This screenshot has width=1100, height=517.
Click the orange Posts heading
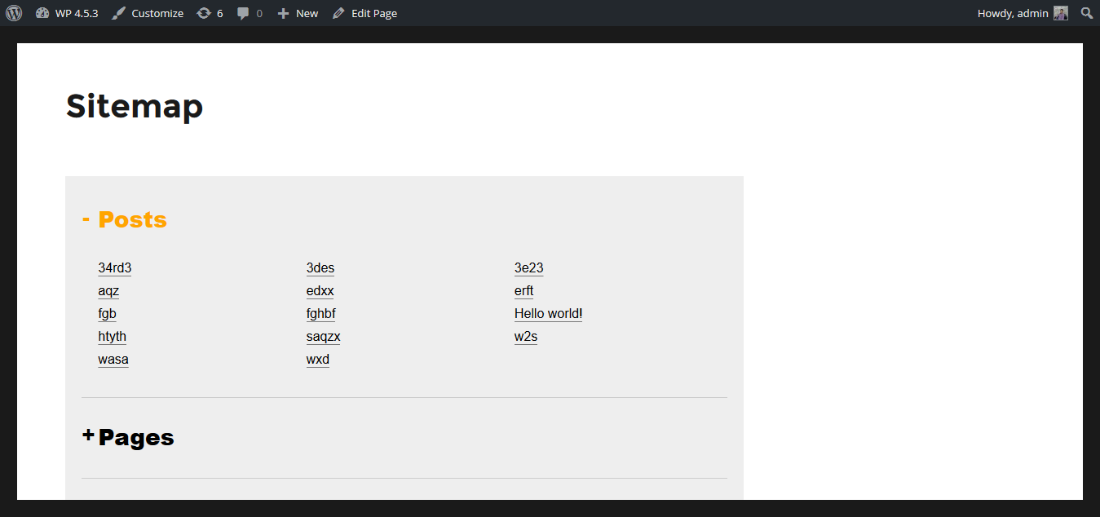[x=132, y=219]
